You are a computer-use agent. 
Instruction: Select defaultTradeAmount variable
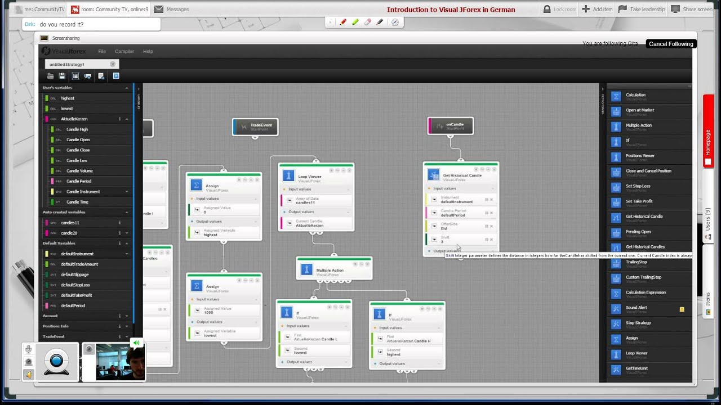[79, 264]
